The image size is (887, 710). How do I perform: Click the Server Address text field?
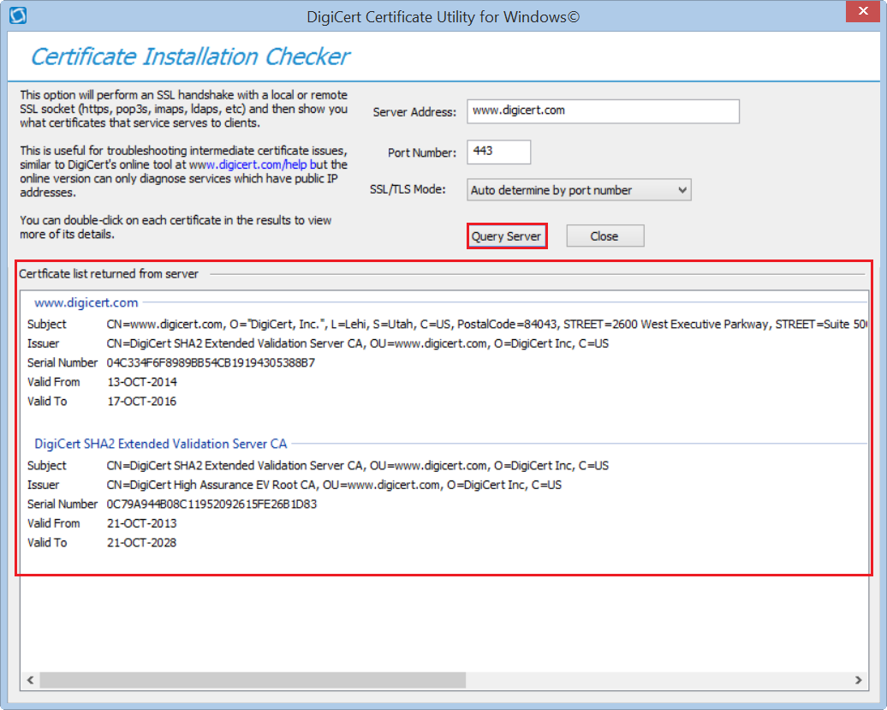tap(602, 111)
